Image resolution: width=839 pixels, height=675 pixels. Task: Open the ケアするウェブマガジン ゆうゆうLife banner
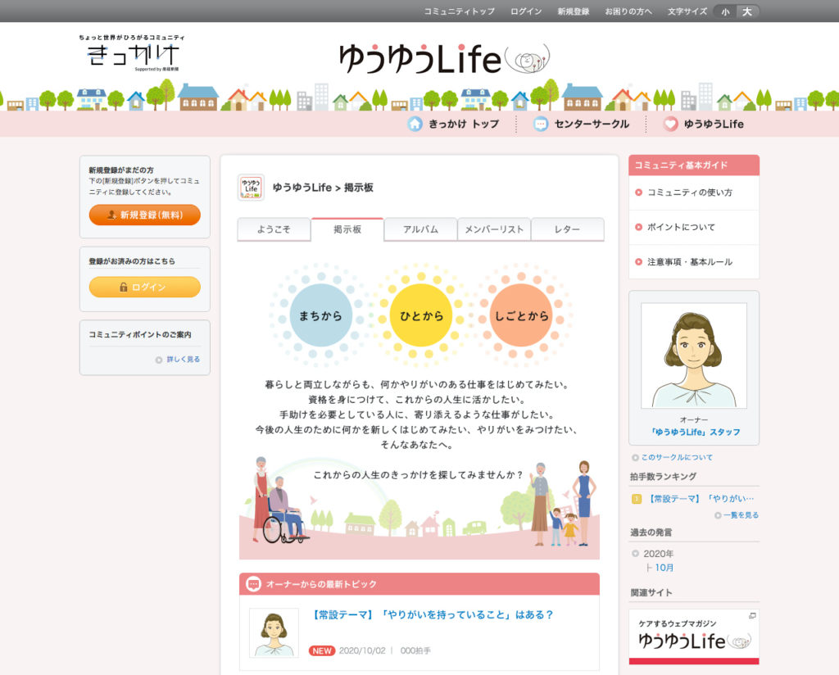coord(694,636)
